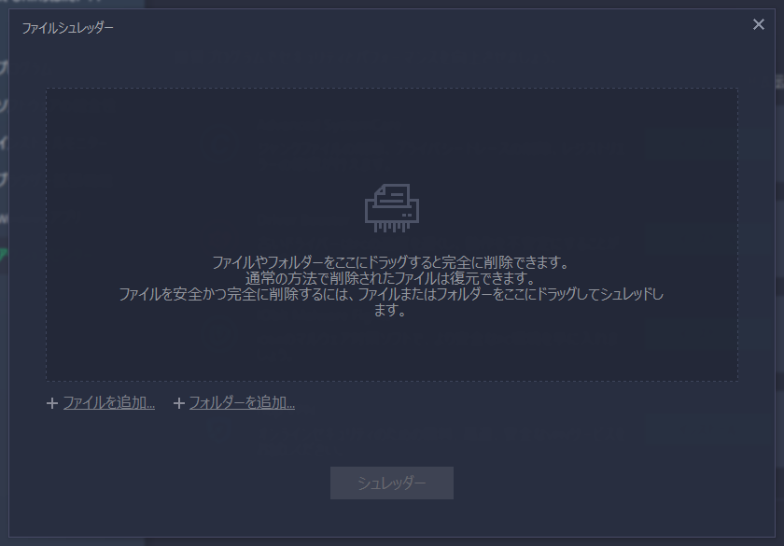Click the ファイルシュレッダー title text
The width and height of the screenshot is (784, 546).
click(67, 27)
